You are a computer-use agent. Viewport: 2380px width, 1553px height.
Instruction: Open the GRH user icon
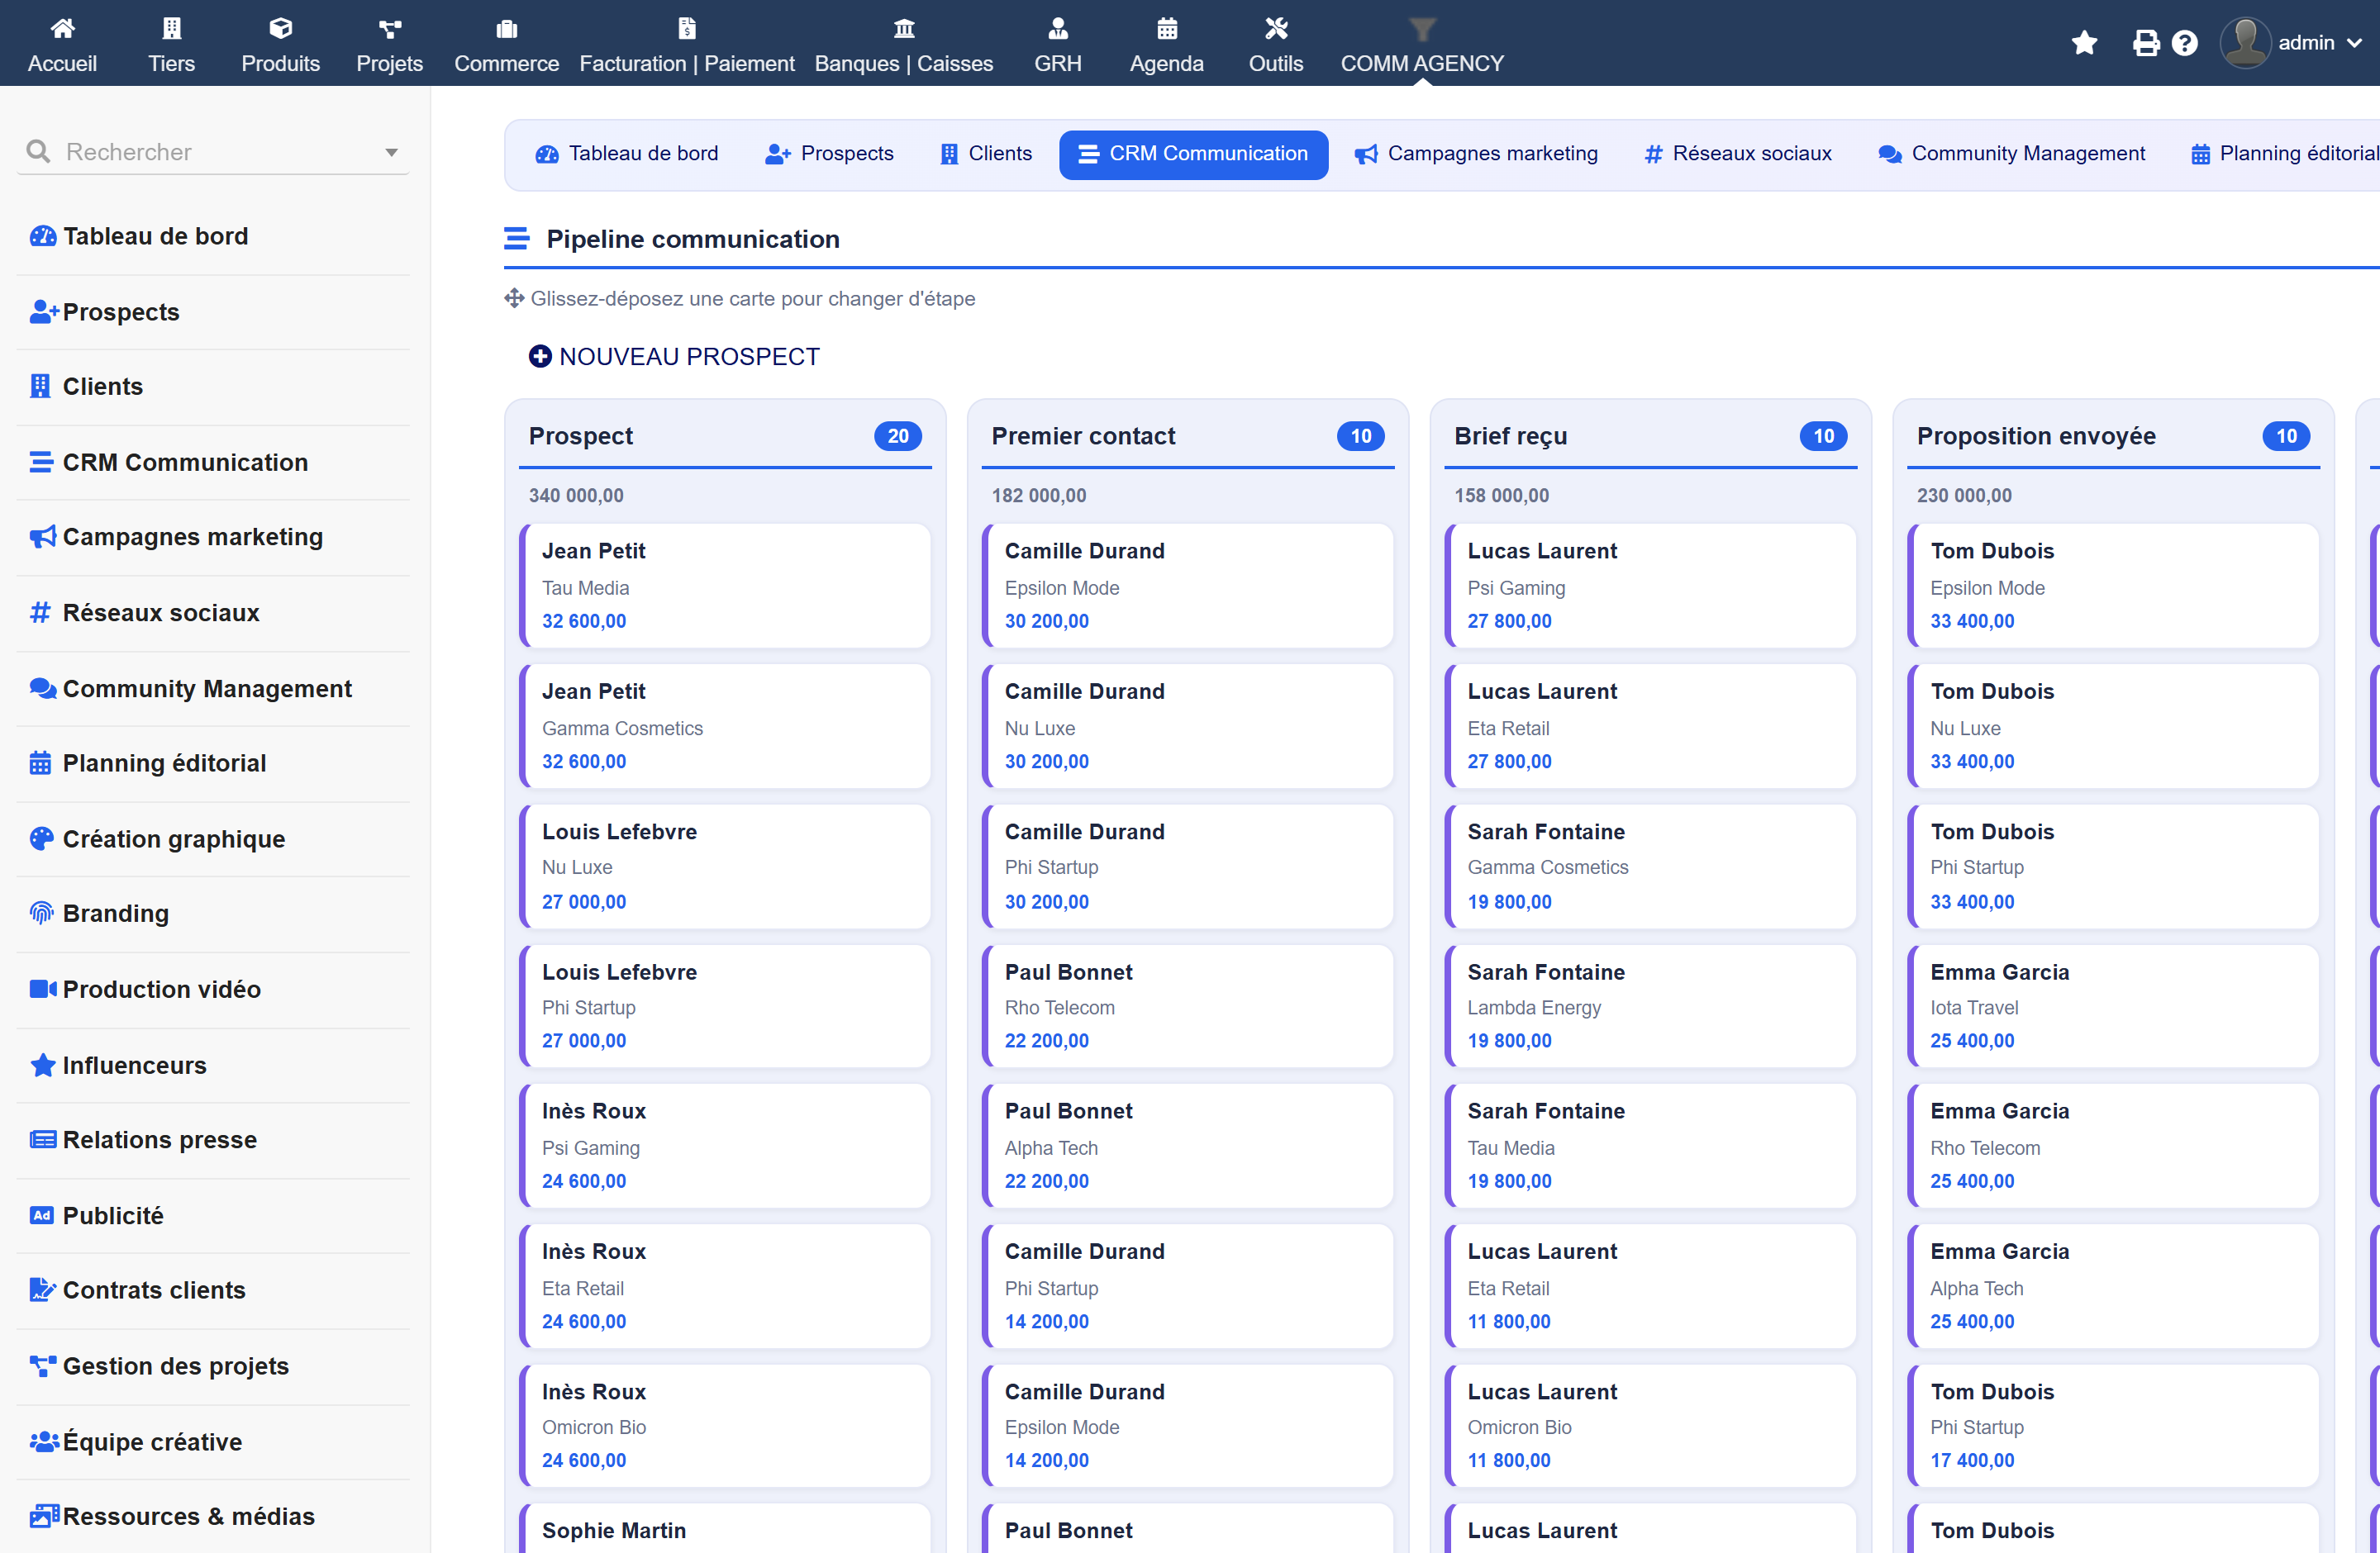click(1058, 28)
